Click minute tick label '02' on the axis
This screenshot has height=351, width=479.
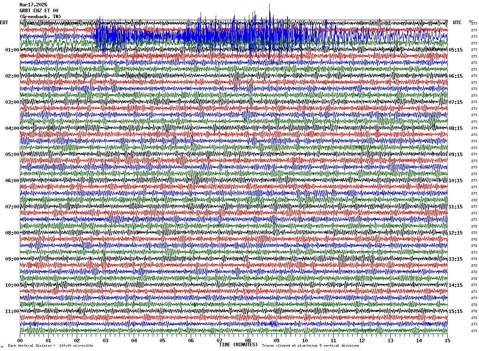(77, 340)
